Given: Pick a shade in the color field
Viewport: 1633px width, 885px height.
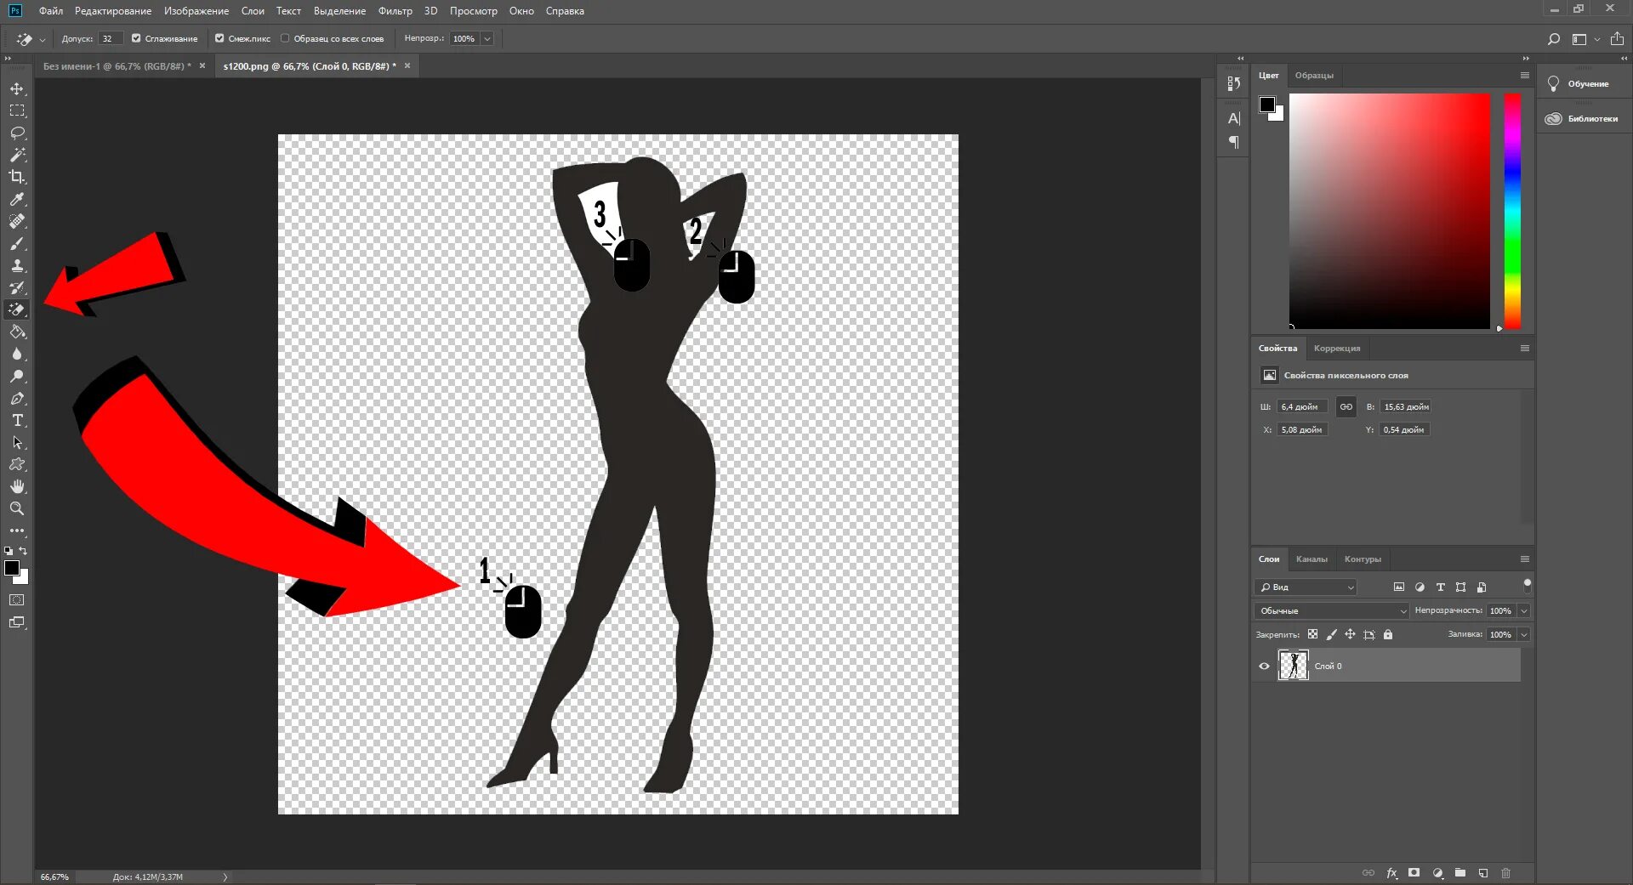Looking at the screenshot, I should click(x=1390, y=211).
